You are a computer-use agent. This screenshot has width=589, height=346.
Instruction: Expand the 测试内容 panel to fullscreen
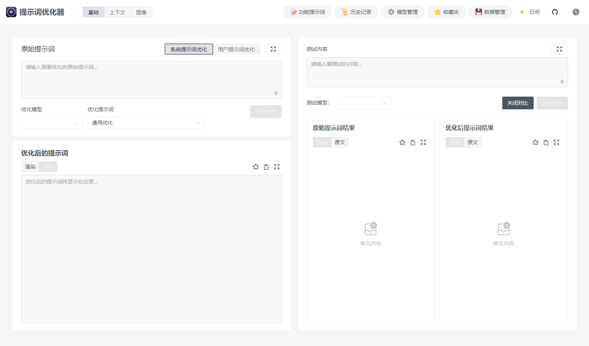(x=559, y=49)
